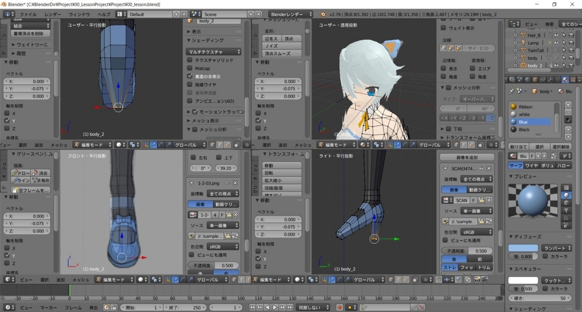Screen dimensions: 582x312
Task: Open the World properties tab icon
Action: 527,80
